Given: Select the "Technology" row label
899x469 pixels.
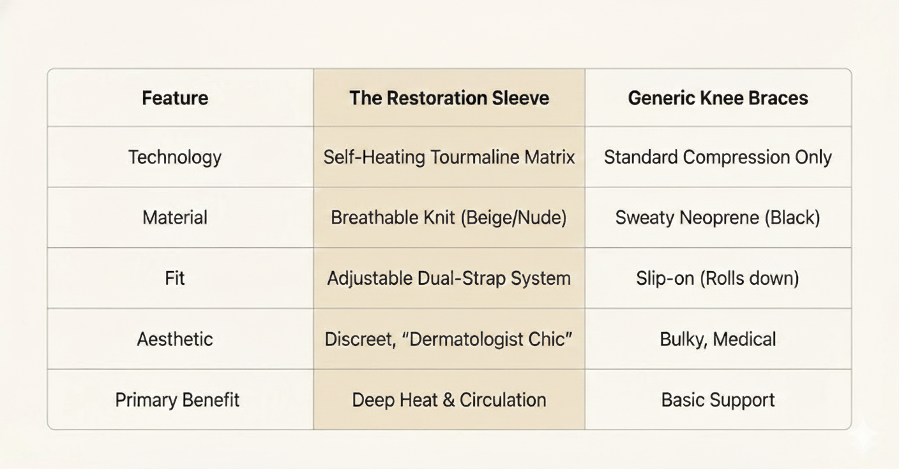Looking at the screenshot, I should click(175, 157).
